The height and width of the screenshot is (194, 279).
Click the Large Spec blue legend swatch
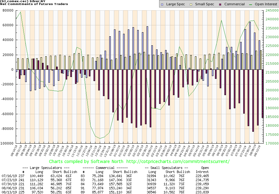(162, 4)
